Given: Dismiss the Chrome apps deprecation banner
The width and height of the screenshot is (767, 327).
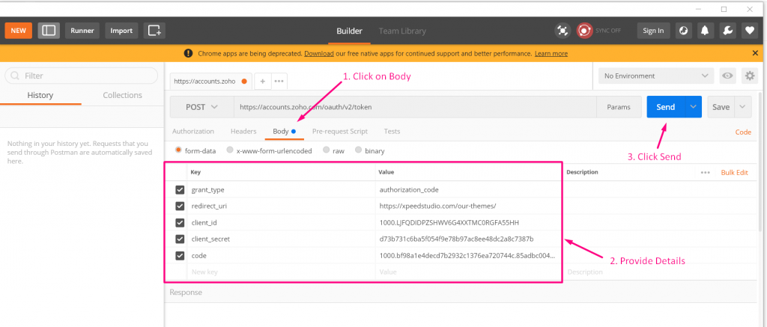Looking at the screenshot, I should point(755,53).
